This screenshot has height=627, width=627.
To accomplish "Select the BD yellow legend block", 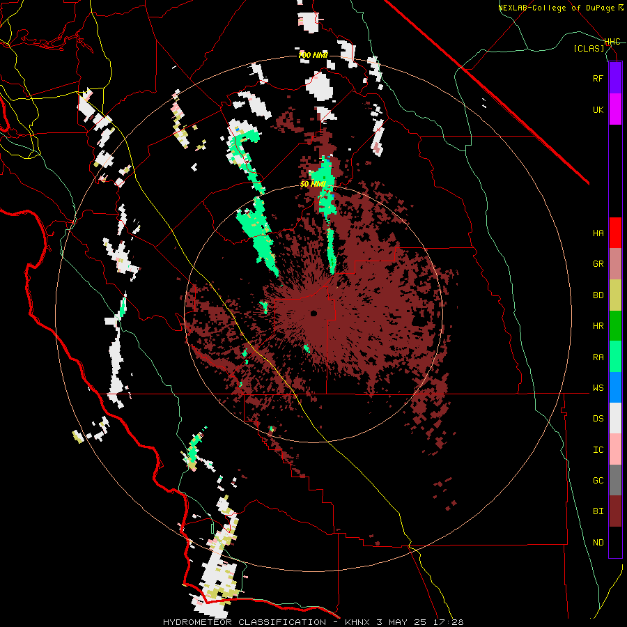I will [x=615, y=295].
